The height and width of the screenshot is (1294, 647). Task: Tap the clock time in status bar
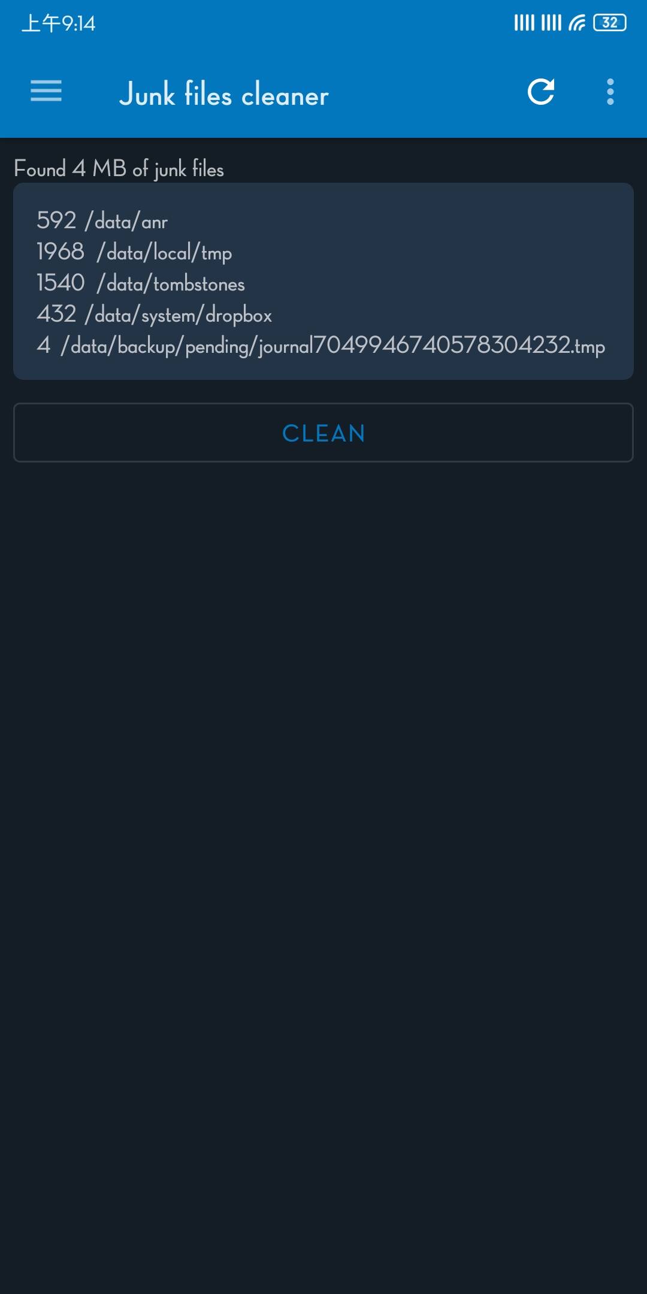(x=59, y=23)
